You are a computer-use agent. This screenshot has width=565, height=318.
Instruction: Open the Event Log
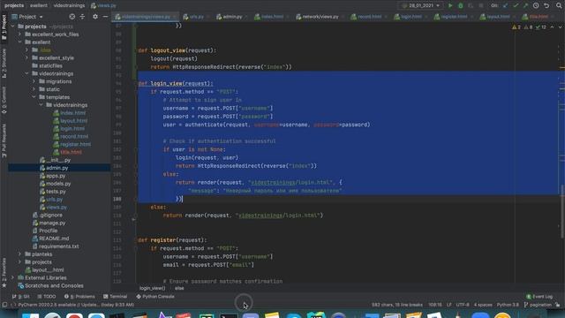pos(539,297)
